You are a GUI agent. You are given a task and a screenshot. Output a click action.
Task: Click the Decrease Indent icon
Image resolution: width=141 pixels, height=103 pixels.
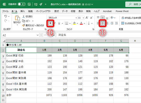112,23
